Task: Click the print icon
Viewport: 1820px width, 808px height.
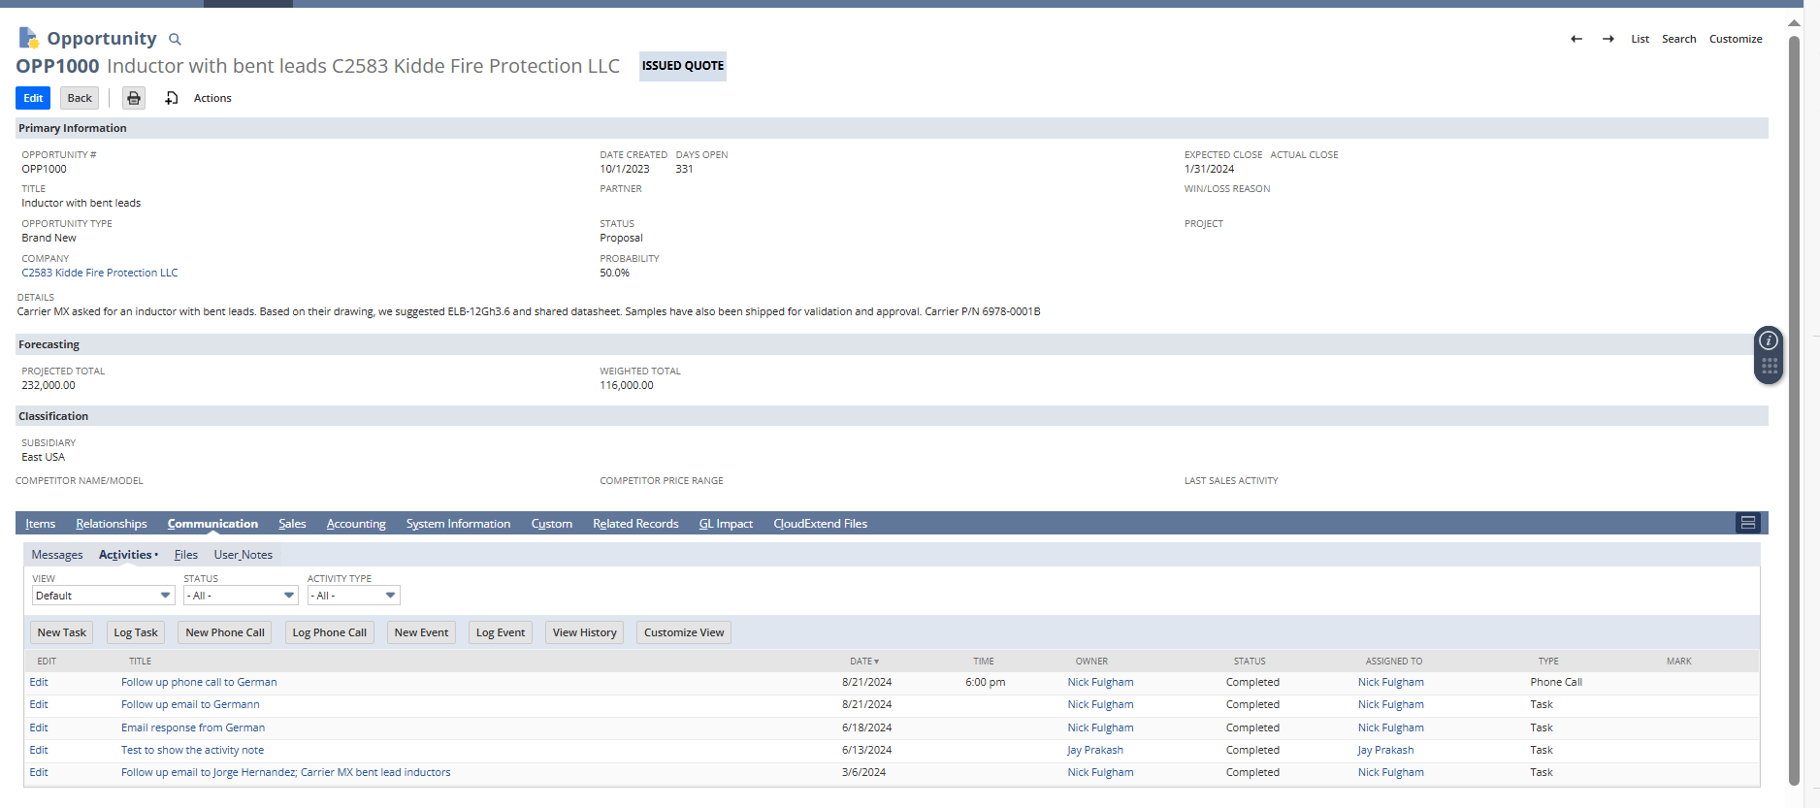Action: point(134,98)
